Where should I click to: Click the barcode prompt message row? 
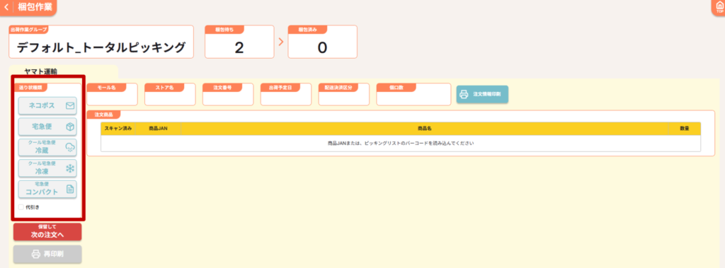point(401,144)
